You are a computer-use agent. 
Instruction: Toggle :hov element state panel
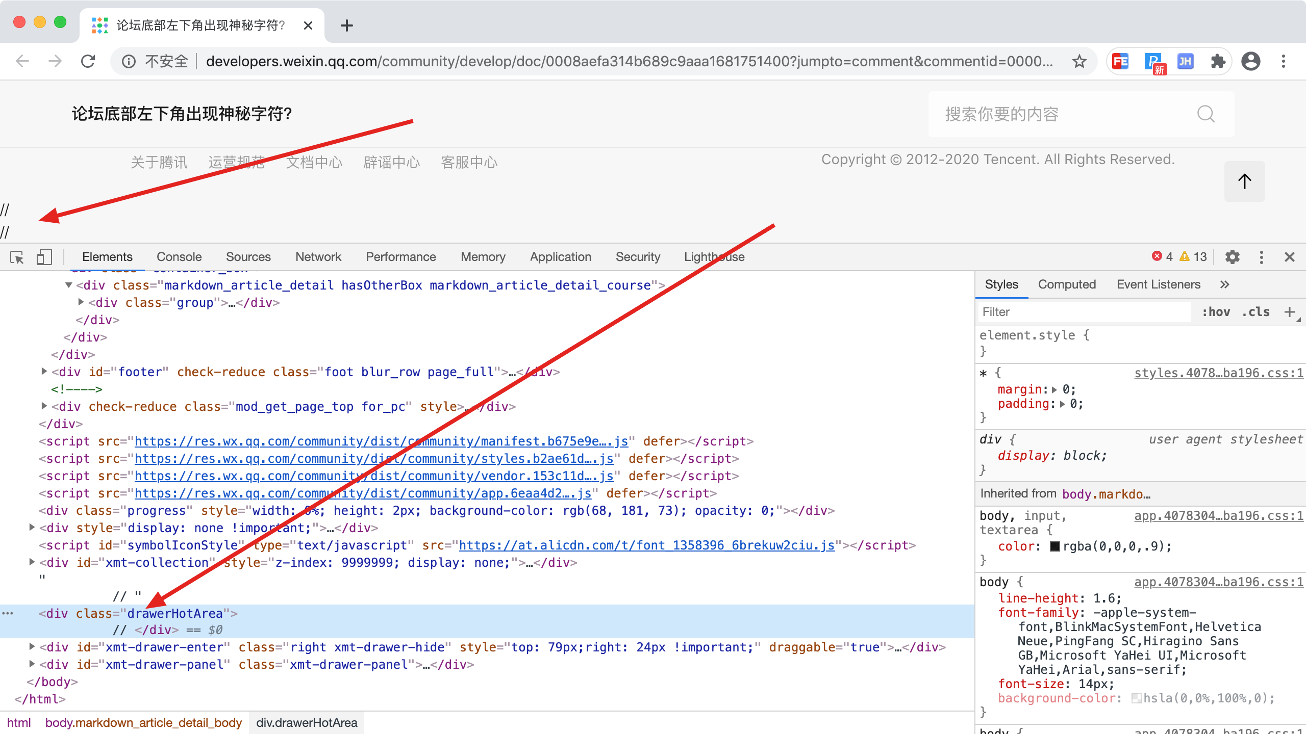[1216, 312]
